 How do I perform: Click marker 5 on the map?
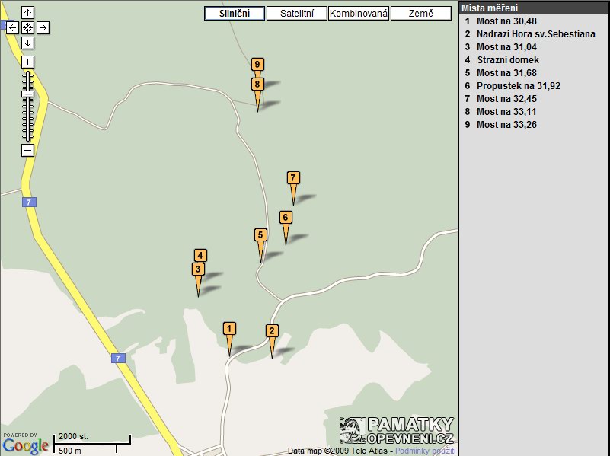pyautogui.click(x=260, y=235)
